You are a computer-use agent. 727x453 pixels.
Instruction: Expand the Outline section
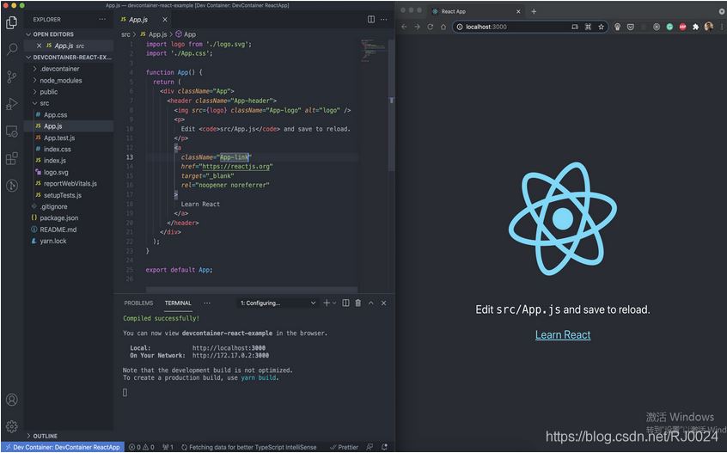click(x=45, y=436)
